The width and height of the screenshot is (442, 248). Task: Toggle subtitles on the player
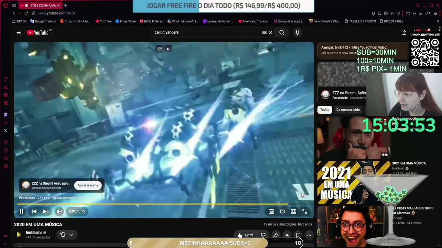271,211
